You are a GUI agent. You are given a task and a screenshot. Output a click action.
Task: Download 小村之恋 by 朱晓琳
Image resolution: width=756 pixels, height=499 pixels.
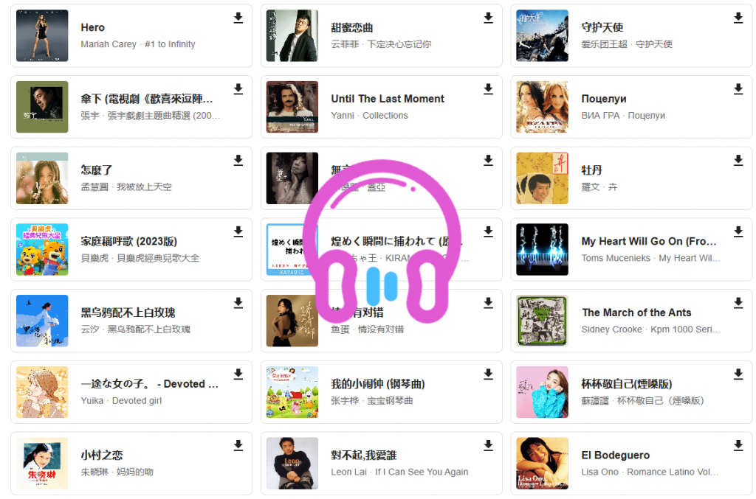tap(238, 446)
